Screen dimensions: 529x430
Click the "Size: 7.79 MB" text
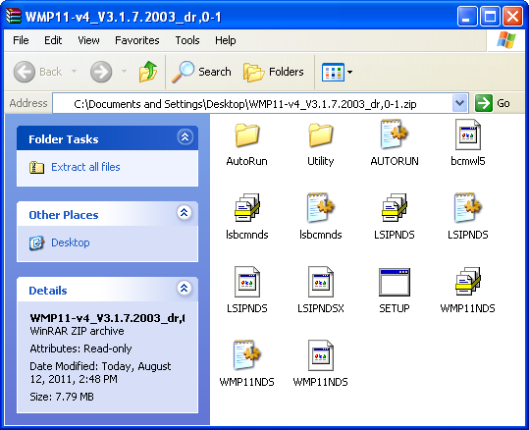coord(62,397)
